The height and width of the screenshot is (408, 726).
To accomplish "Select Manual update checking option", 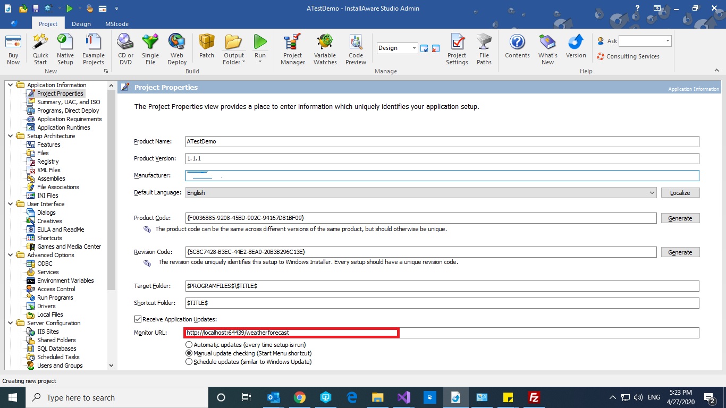I will pyautogui.click(x=189, y=353).
